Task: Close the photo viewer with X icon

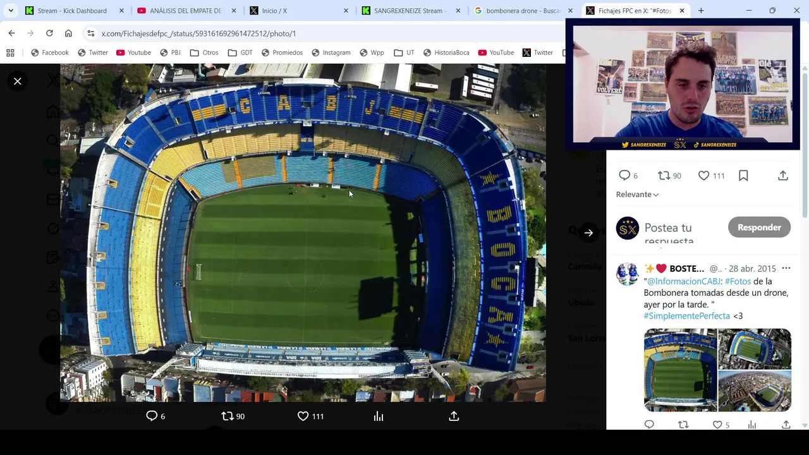Action: tap(18, 81)
